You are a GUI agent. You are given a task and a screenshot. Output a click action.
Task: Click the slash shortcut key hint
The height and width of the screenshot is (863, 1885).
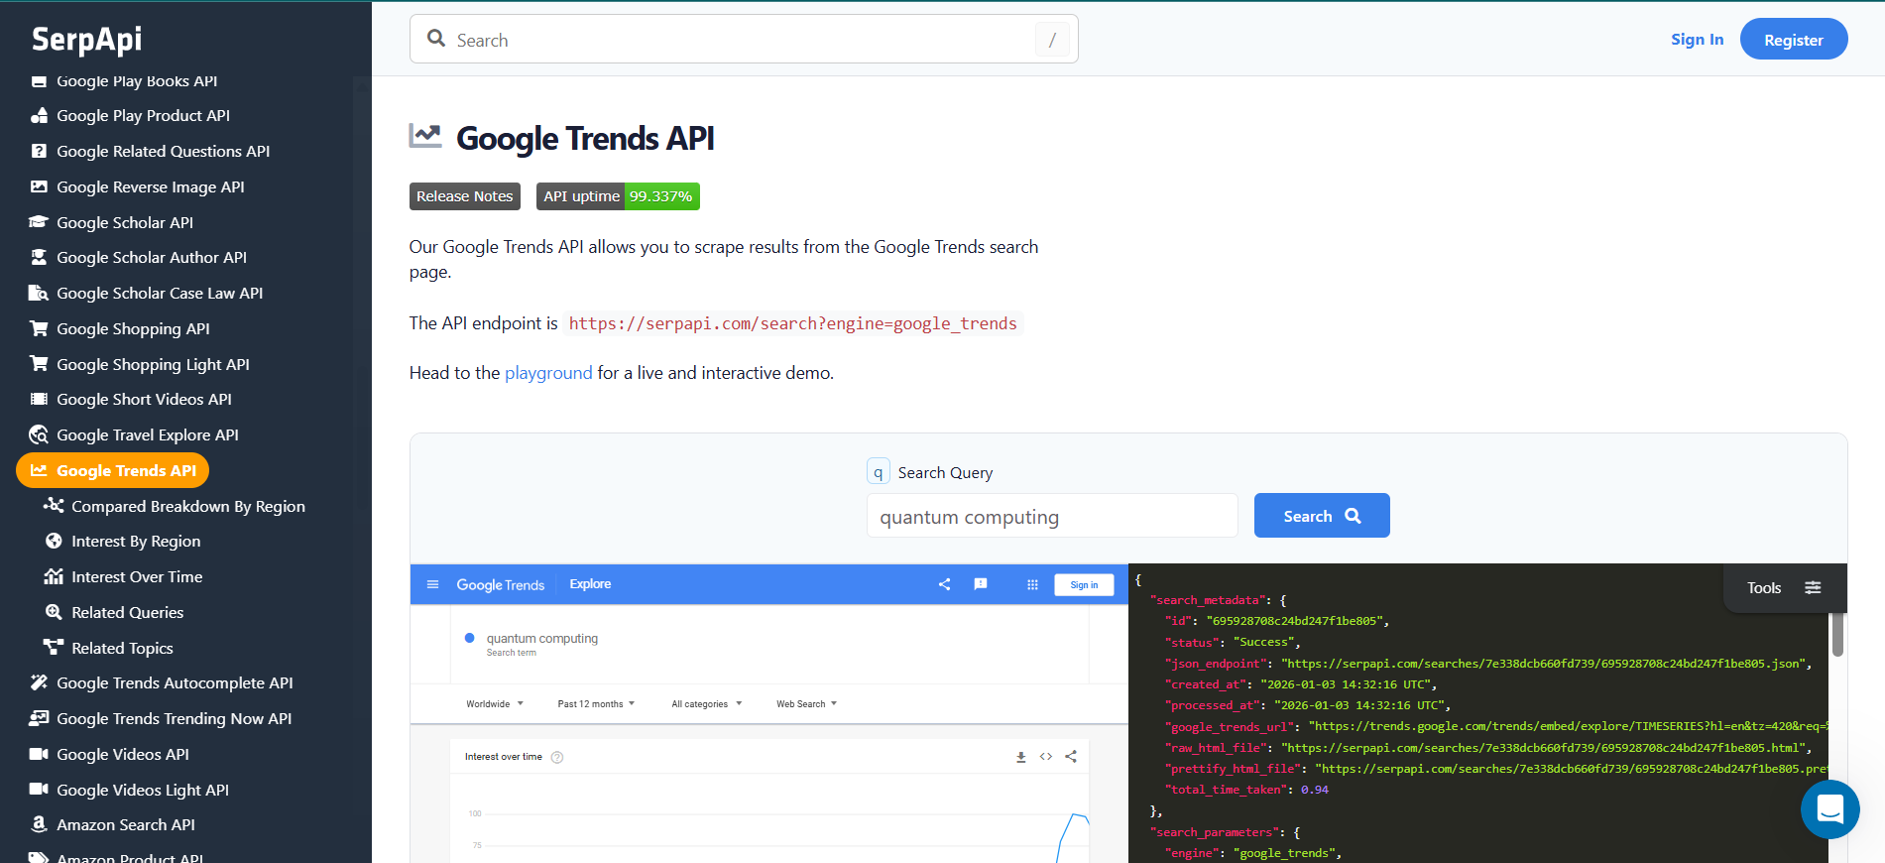pyautogui.click(x=1052, y=40)
